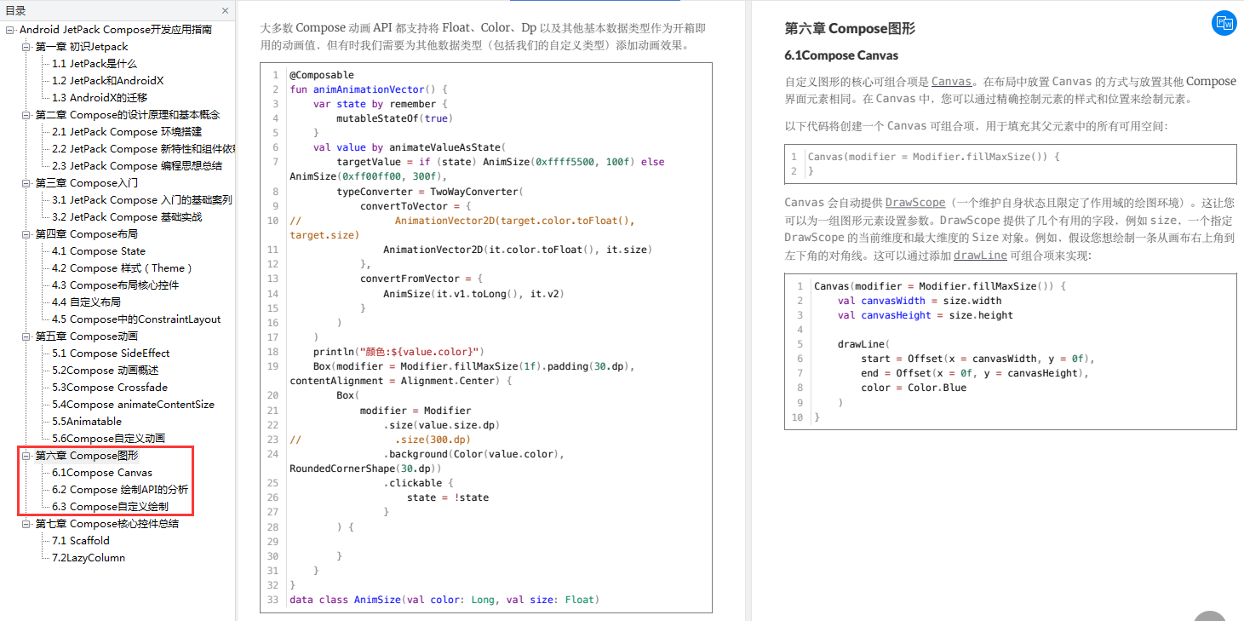Screen dimensions: 1244x621
Task: Open 7.1 Scaffold in the contents
Action: tap(81, 541)
